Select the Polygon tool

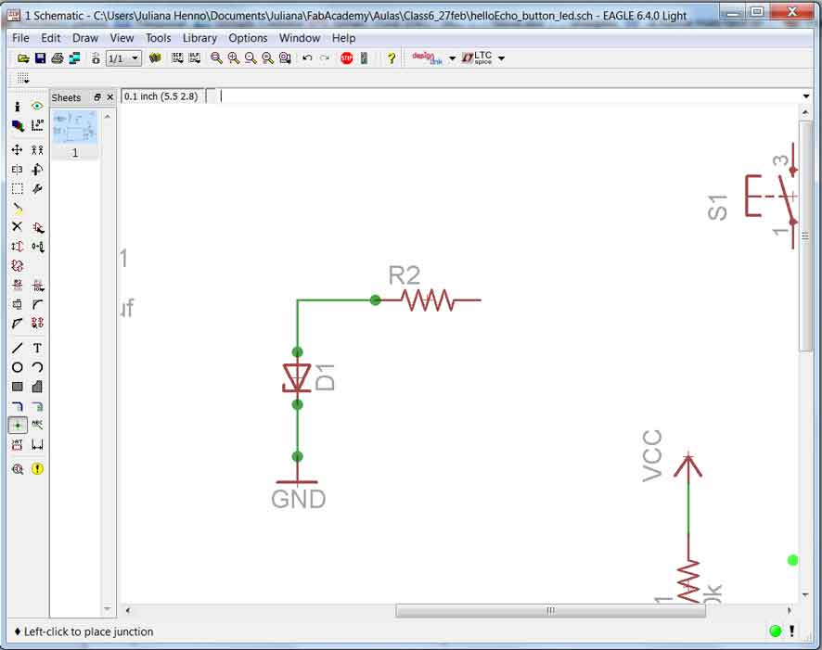click(x=37, y=387)
